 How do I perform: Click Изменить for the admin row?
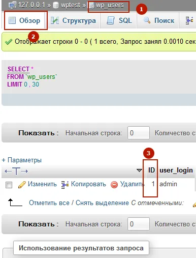coord(42,184)
